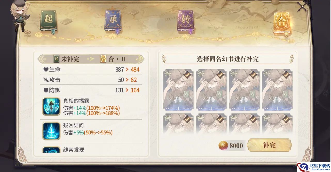The width and height of the screenshot is (331, 172).
Task: Select third phantom book card thumbnail
Action: (x=245, y=90)
